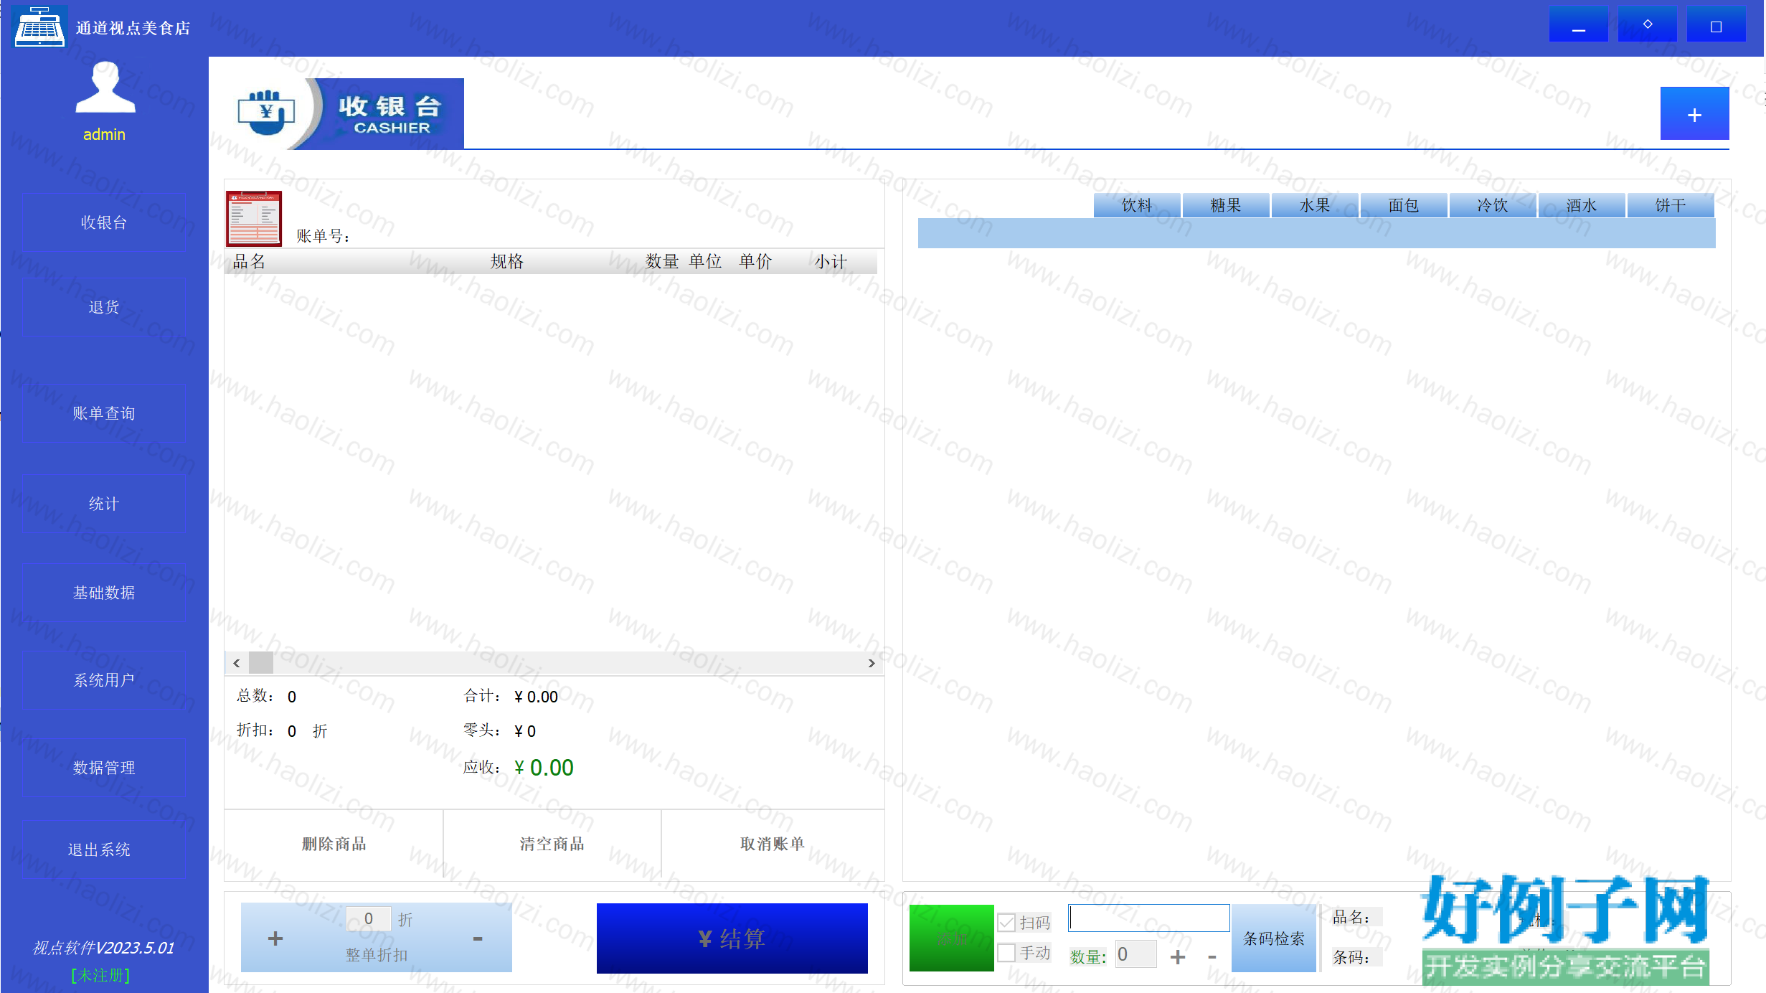Select the 酒水 category tab
Viewport: 1766px width, 993px height.
click(1582, 205)
